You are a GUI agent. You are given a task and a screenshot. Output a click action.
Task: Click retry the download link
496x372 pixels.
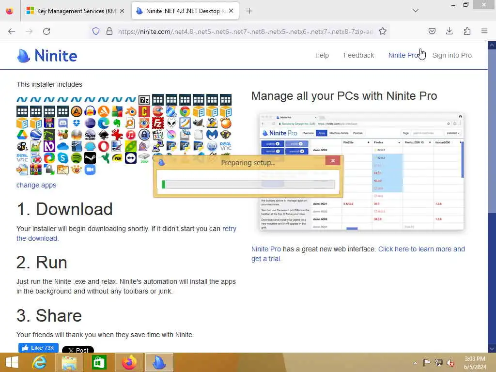[126, 233]
